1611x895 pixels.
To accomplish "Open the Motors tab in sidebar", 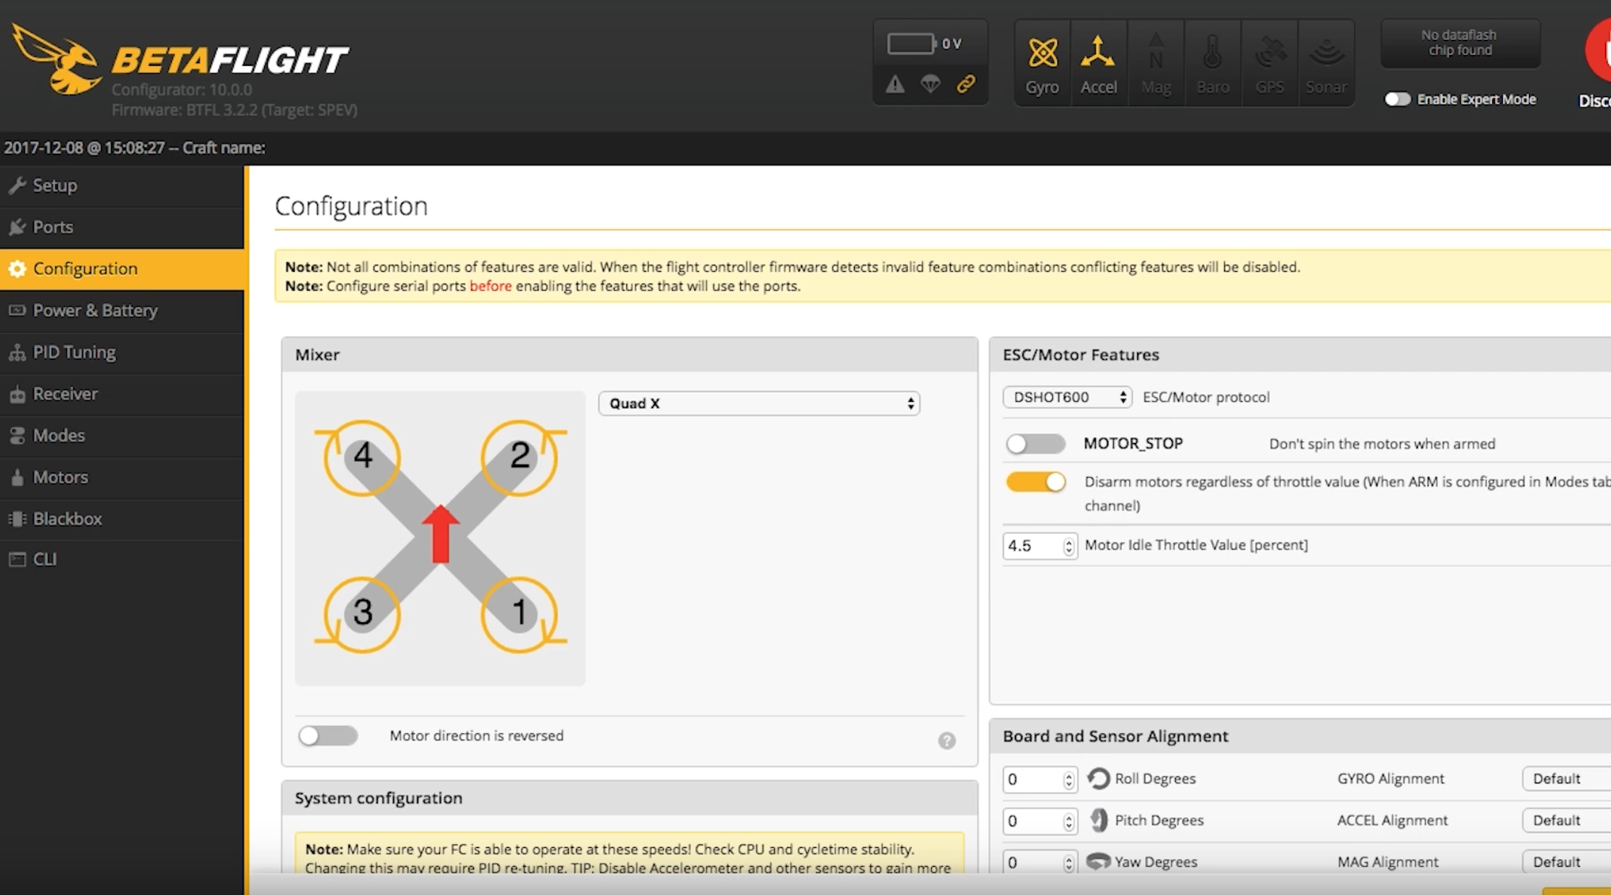I will click(x=60, y=477).
